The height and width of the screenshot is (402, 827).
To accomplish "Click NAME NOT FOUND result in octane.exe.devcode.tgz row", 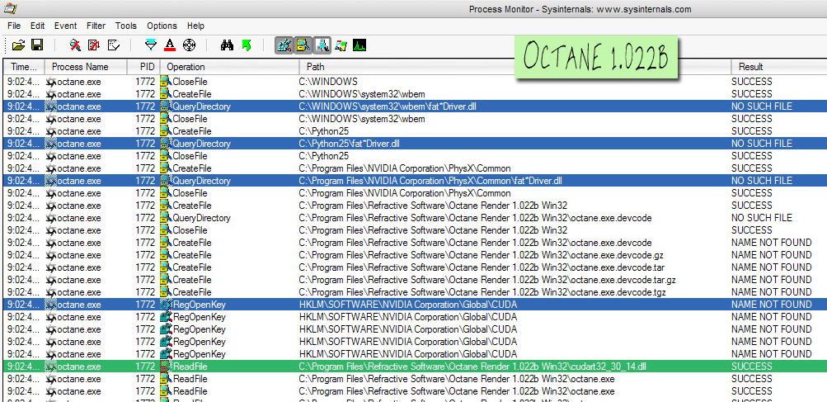I will (771, 292).
